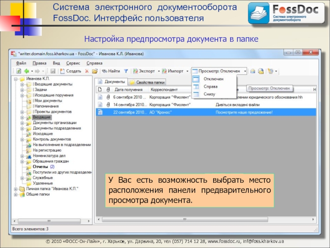The image size is (330, 248).
Task: Switch to the Свойства папки tab
Action: click(x=147, y=82)
